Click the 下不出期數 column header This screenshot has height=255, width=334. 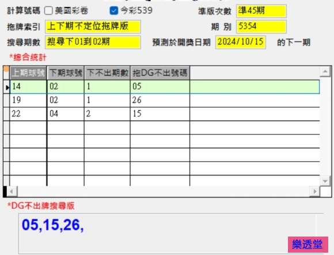pos(107,73)
